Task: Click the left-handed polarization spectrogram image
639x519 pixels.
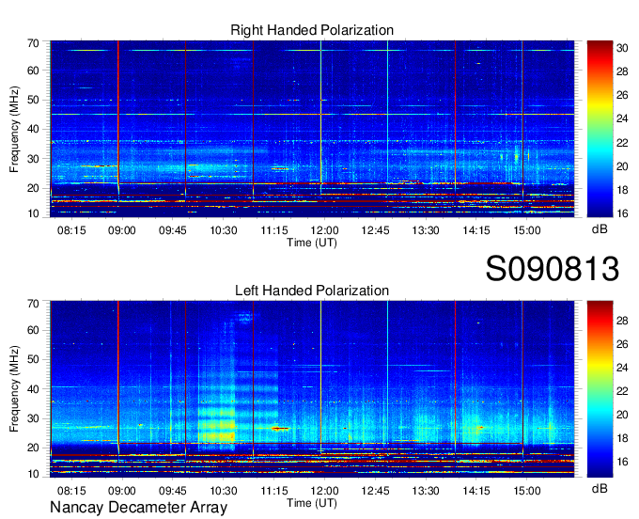Action: (x=312, y=389)
